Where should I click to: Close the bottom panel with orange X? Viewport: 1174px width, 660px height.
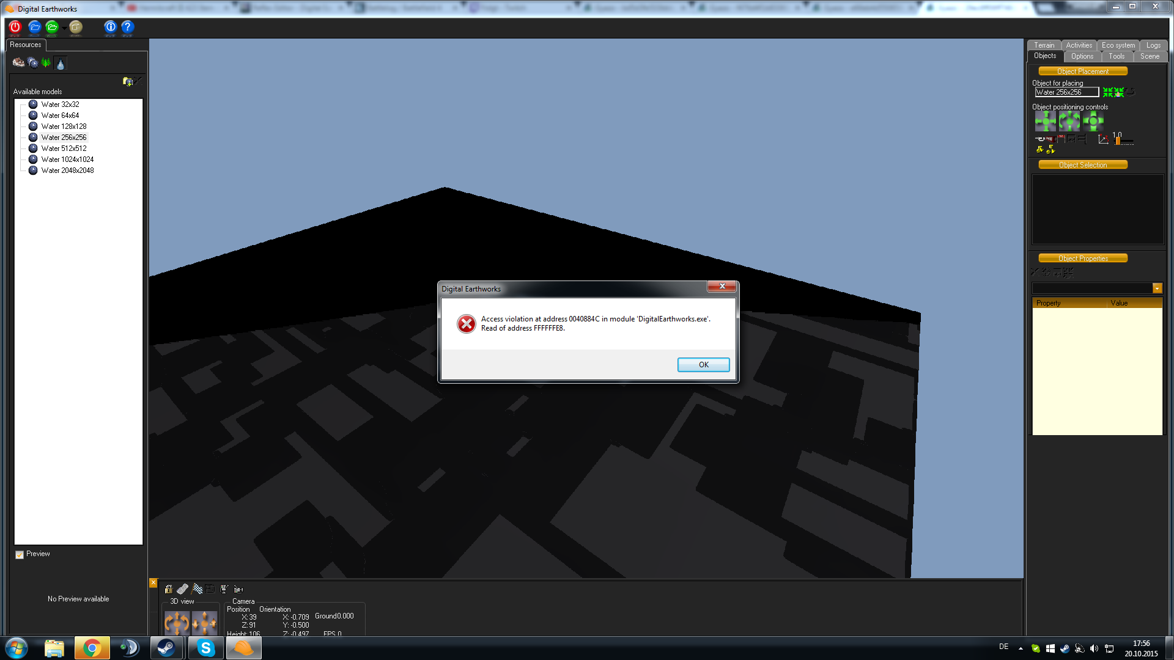pos(153,583)
